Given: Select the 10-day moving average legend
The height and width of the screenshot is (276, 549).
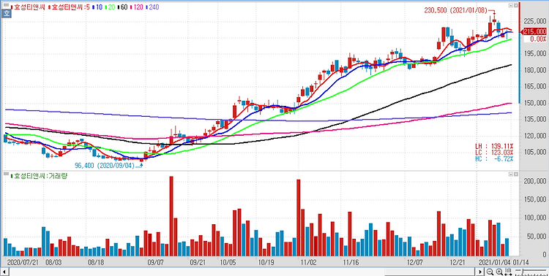Looking at the screenshot, I should click(97, 7).
